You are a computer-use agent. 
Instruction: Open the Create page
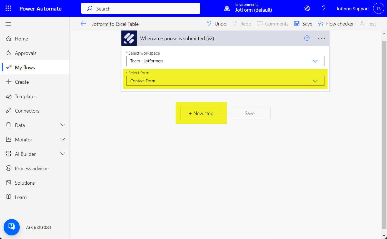[35, 82]
